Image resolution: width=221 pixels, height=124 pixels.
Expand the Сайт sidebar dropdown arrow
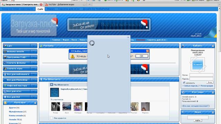(33, 46)
